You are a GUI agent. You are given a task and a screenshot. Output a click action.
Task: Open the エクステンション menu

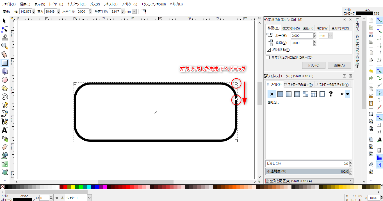(x=153, y=4)
